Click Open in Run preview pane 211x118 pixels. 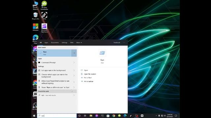[x=86, y=70]
